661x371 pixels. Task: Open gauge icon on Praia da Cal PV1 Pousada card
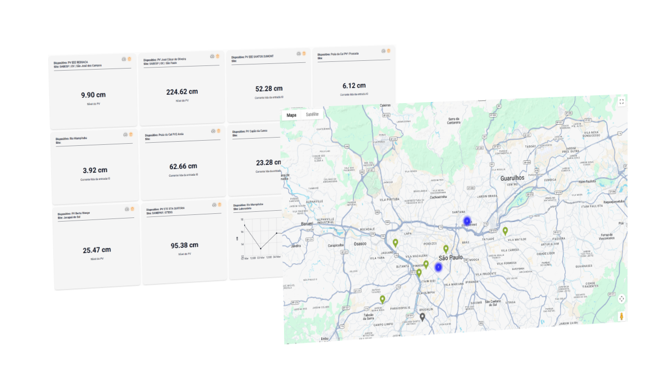383,51
